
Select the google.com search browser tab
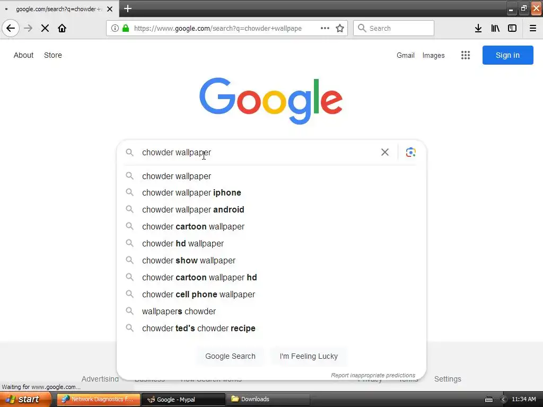(x=59, y=9)
